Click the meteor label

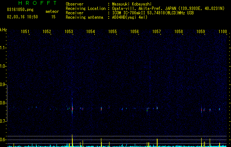tap(52, 11)
